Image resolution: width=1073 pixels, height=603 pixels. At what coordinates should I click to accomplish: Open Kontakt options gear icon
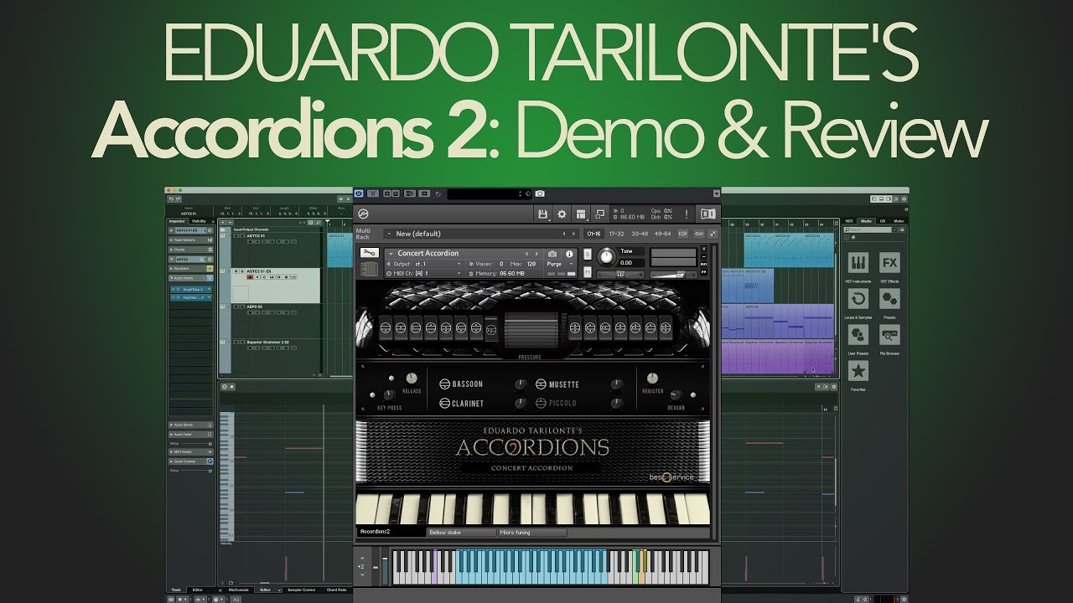pyautogui.click(x=562, y=214)
